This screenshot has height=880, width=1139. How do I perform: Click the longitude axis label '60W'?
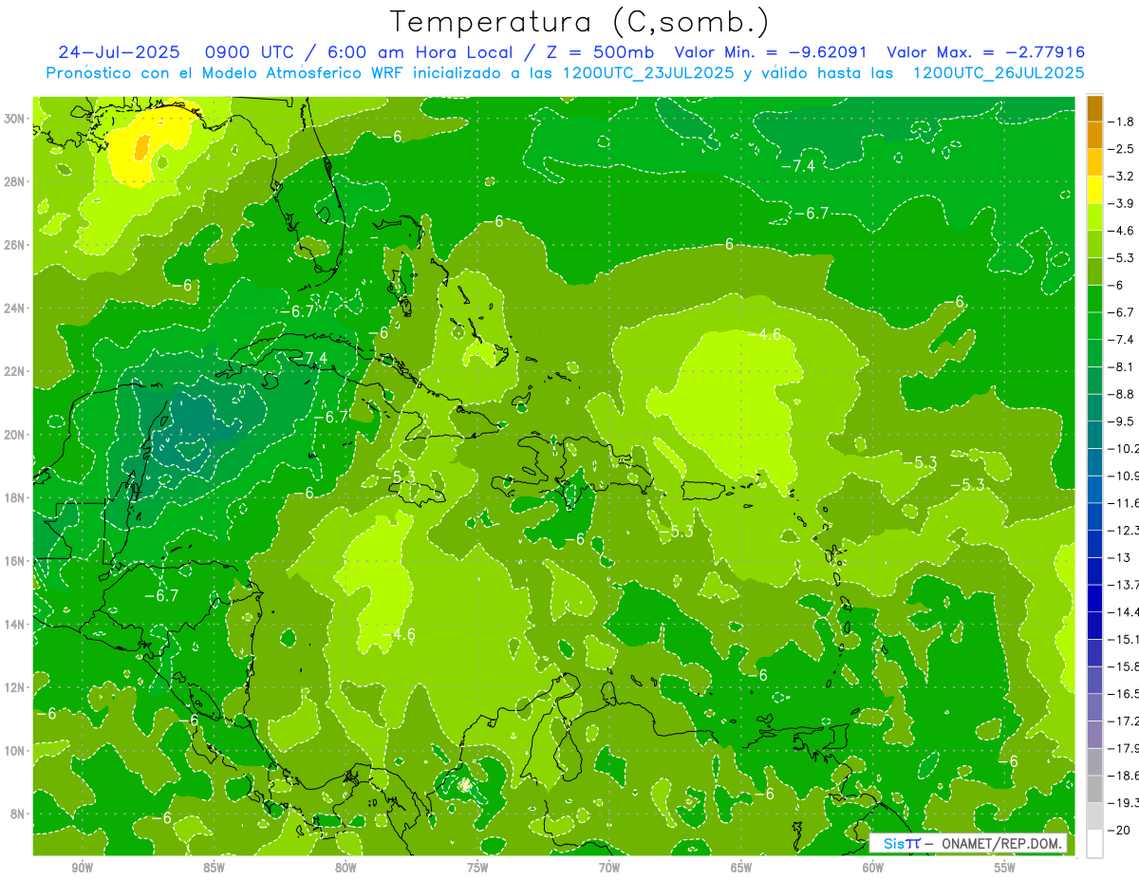tap(873, 869)
